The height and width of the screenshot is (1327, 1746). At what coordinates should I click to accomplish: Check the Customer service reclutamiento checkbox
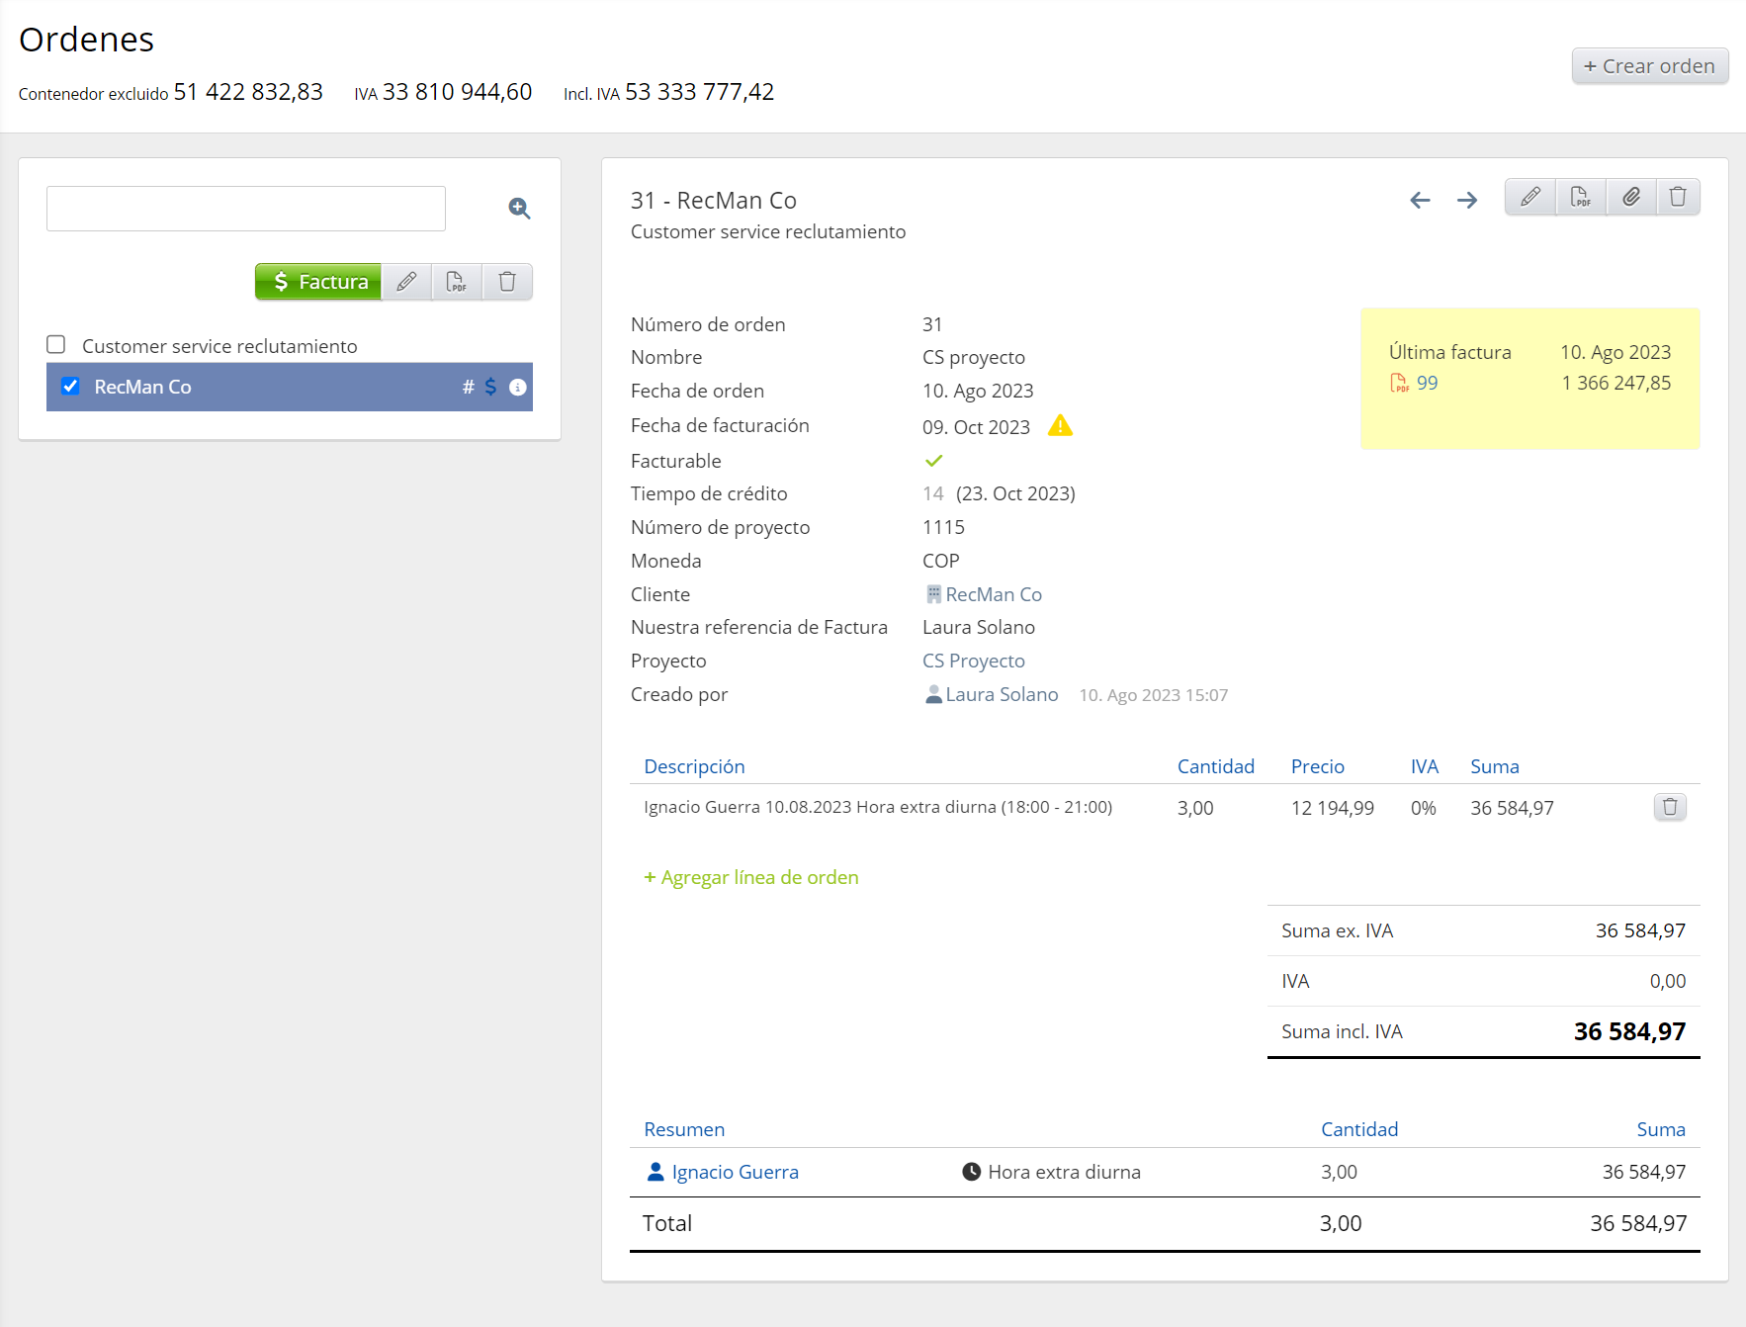[56, 345]
